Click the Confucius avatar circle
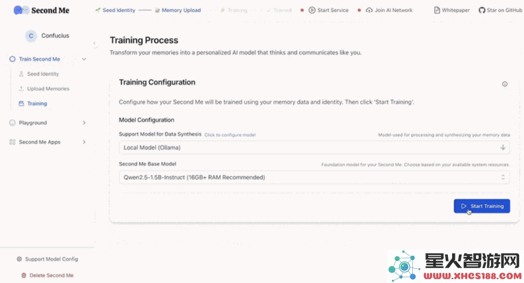Screen dimensions: 524x283 (31, 36)
